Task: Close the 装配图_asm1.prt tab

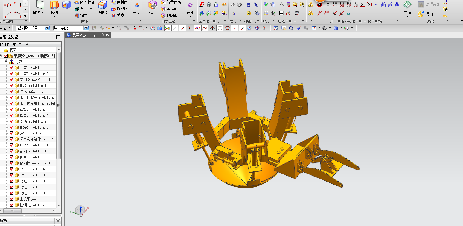Action: (x=107, y=35)
